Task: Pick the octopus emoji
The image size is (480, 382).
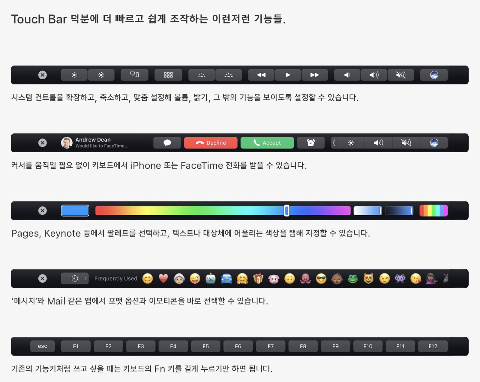Action: tap(305, 279)
